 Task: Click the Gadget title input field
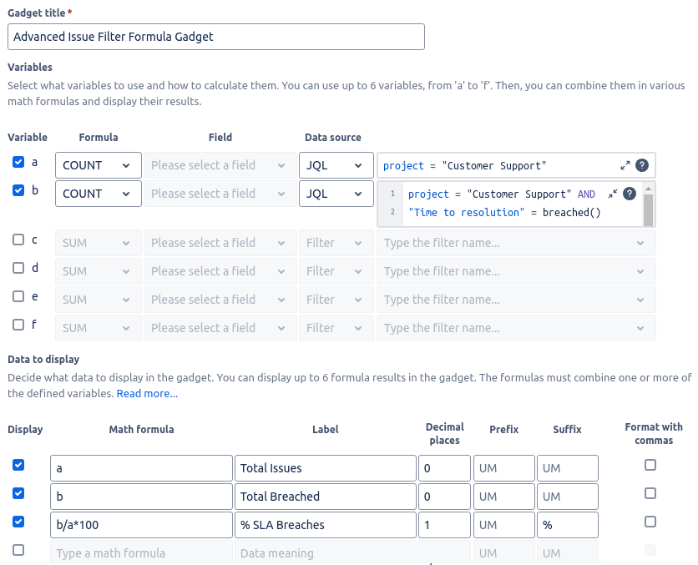216,37
